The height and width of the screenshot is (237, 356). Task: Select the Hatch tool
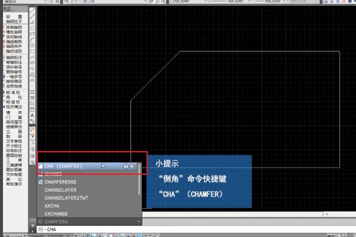click(32, 92)
